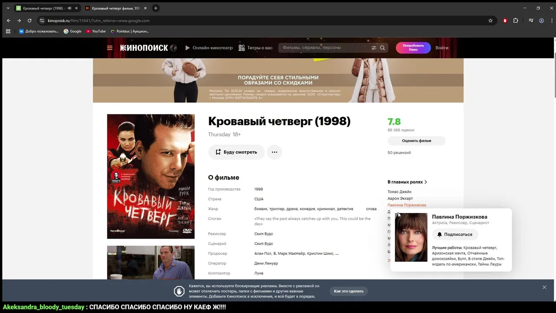This screenshot has height=313, width=556.
Task: Go back in the browser
Action: [8, 20]
